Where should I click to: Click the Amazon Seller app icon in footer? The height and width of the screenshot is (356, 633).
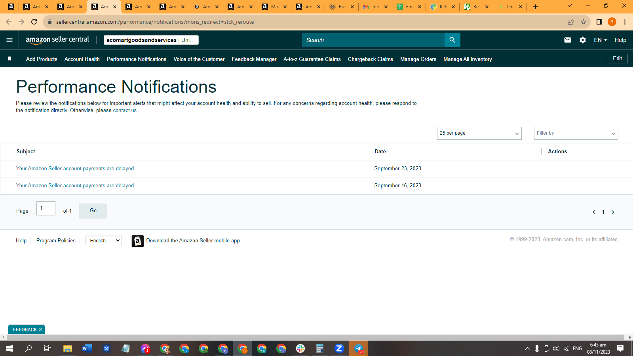tap(137, 241)
